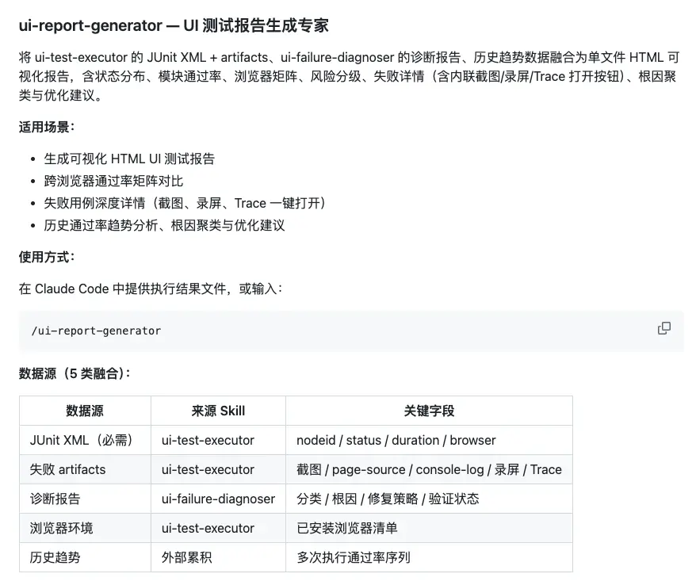Click the ui-report-generator heading
The width and height of the screenshot is (696, 585).
coord(174,25)
